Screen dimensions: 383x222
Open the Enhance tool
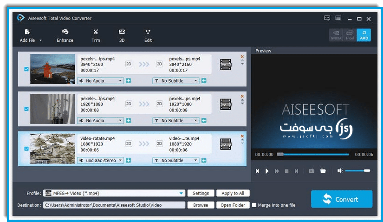65,35
